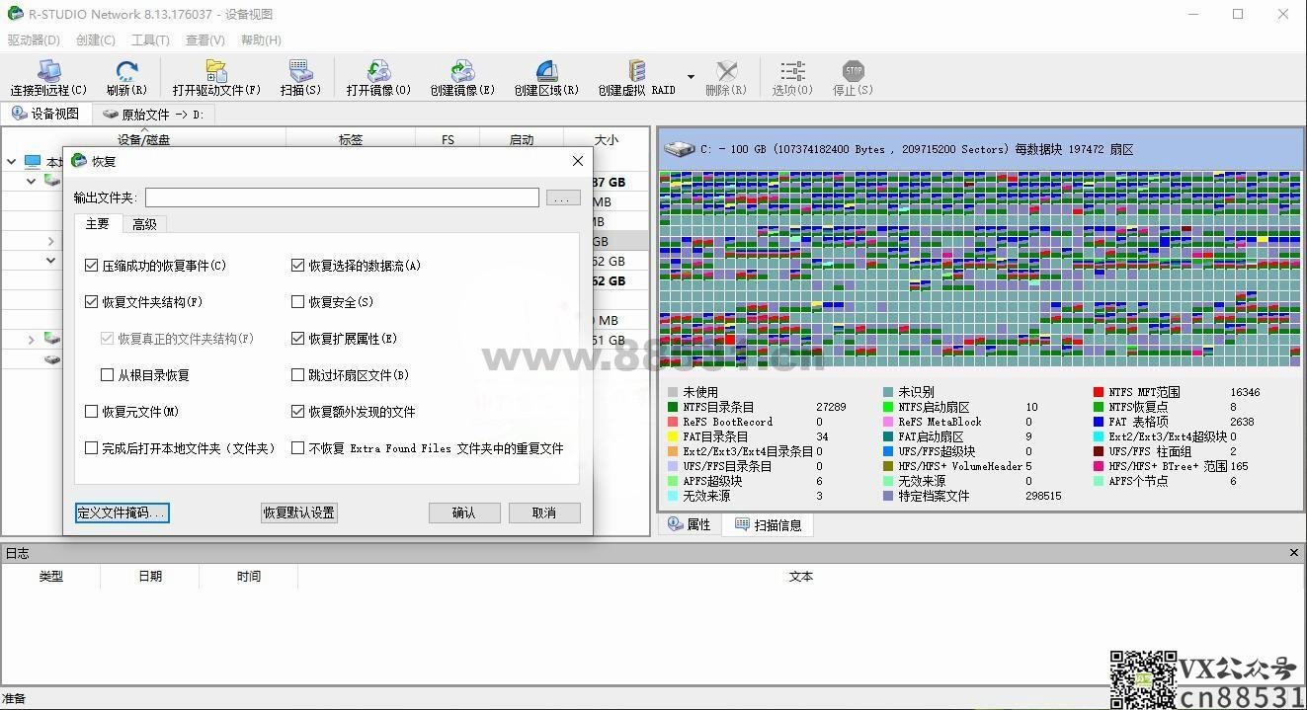Cancel the recovery dialog with 取消

point(544,513)
